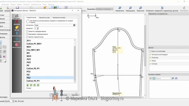This screenshot has width=189, height=106.
Task: Click the contour list vertical scrollbar
Action: [x=75, y=61]
